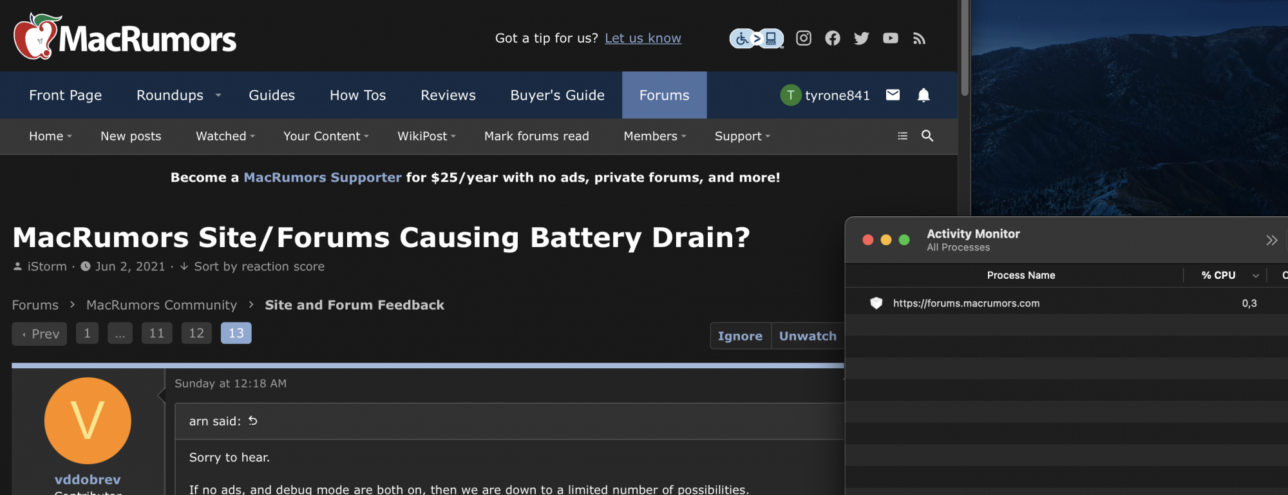Open the inbox envelope icon

tap(893, 95)
